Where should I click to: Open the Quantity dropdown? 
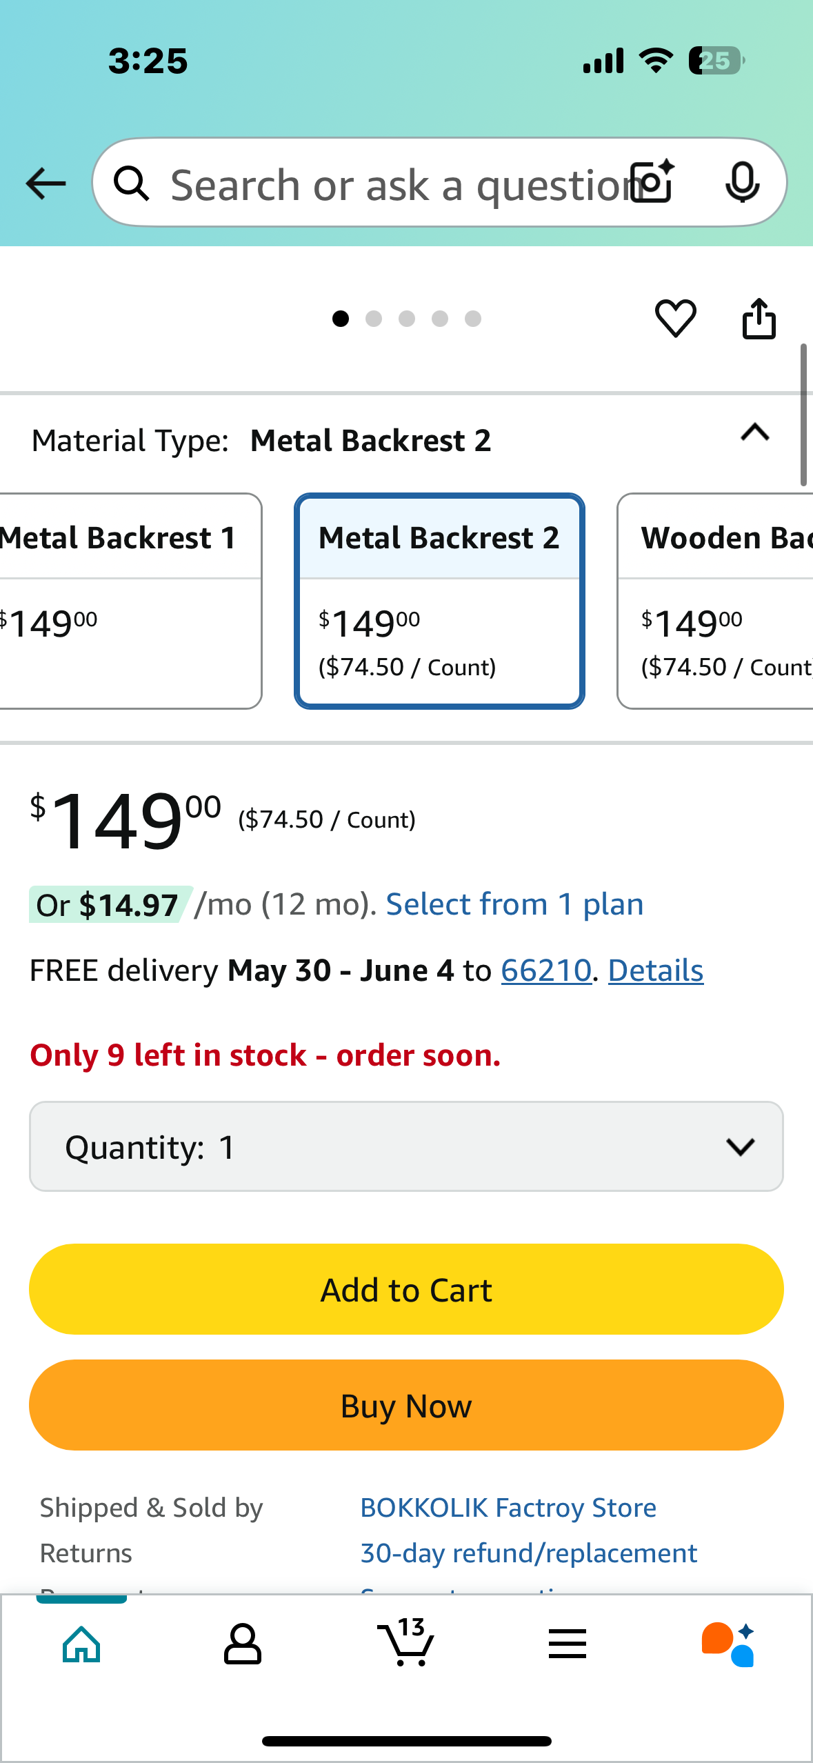click(406, 1146)
